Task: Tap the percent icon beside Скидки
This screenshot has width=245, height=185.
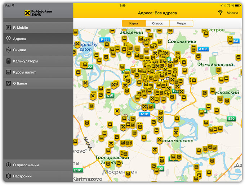Action: tap(8, 50)
